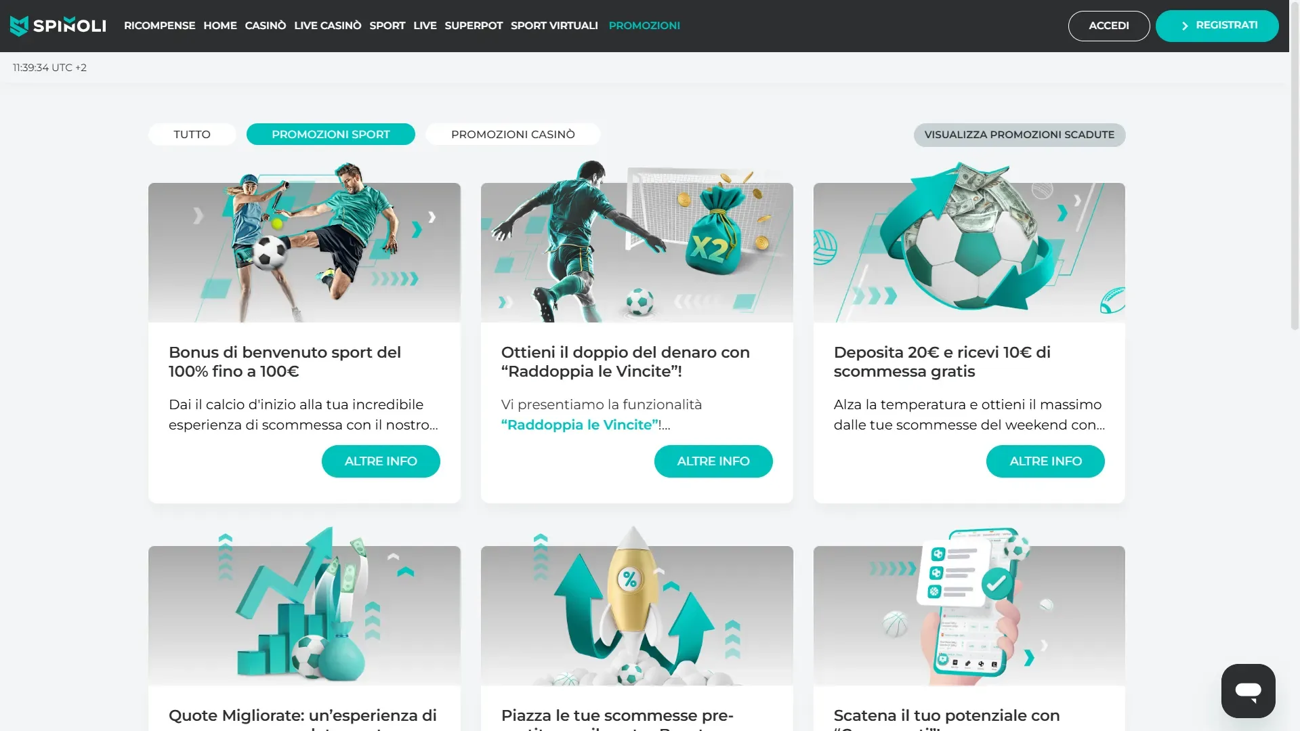Image resolution: width=1300 pixels, height=731 pixels.
Task: Open the welcome sport bonus image
Action: (x=304, y=242)
